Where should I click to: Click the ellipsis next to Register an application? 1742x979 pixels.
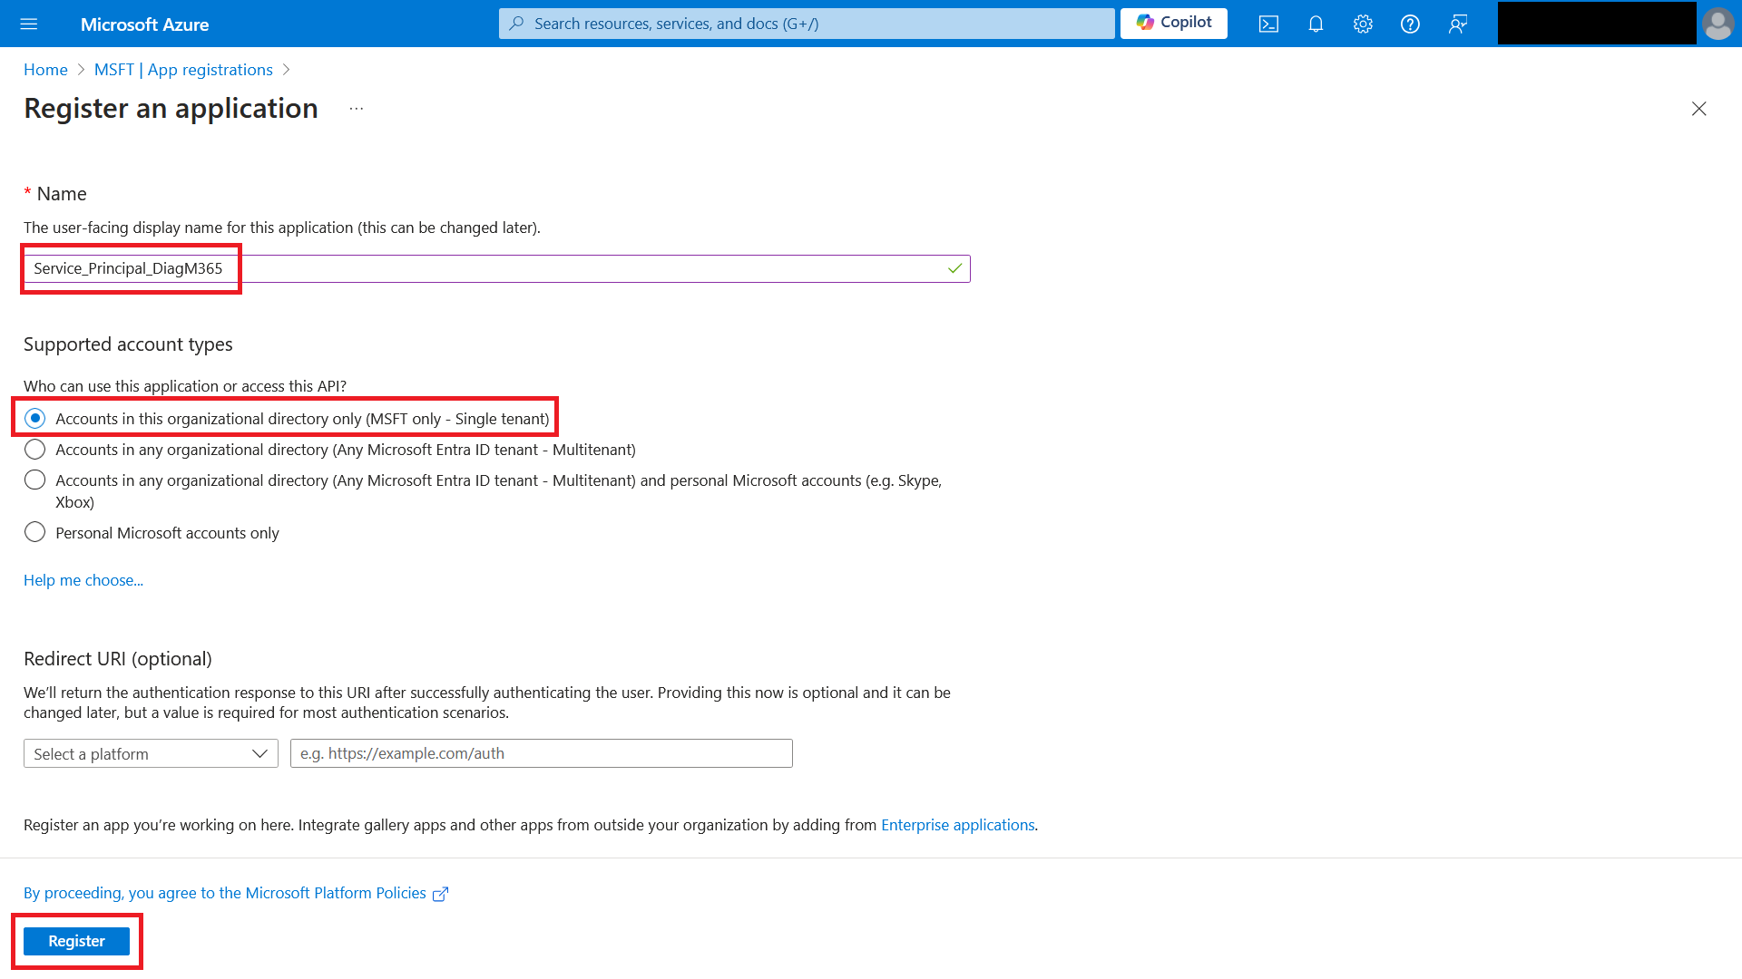[357, 109]
